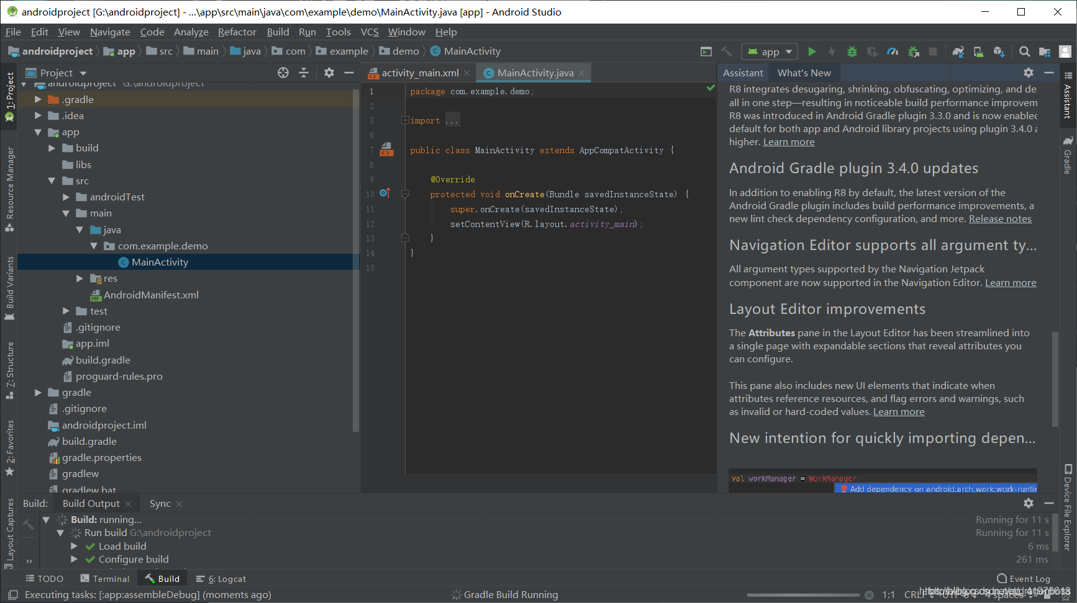1077x603 pixels.
Task: Expand the .idea folder
Action: [x=38, y=115]
